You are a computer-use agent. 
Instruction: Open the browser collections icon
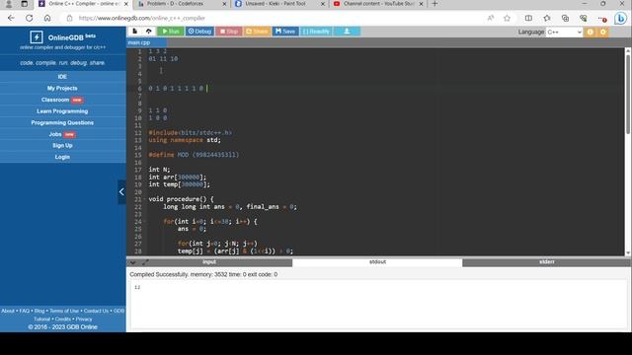[x=565, y=18]
